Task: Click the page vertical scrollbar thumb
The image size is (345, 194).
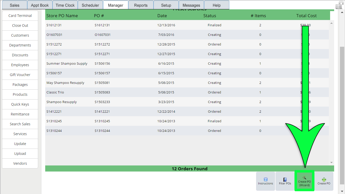Action: point(342,115)
